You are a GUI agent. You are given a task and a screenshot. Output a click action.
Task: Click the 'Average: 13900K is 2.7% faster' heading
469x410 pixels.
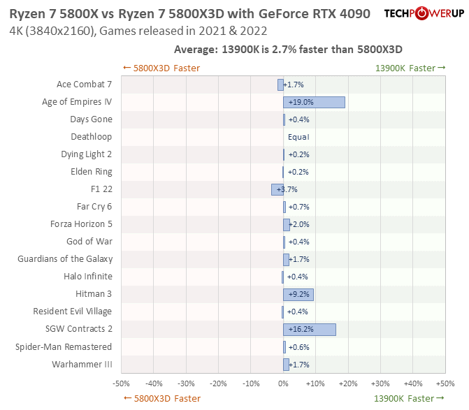pos(288,50)
